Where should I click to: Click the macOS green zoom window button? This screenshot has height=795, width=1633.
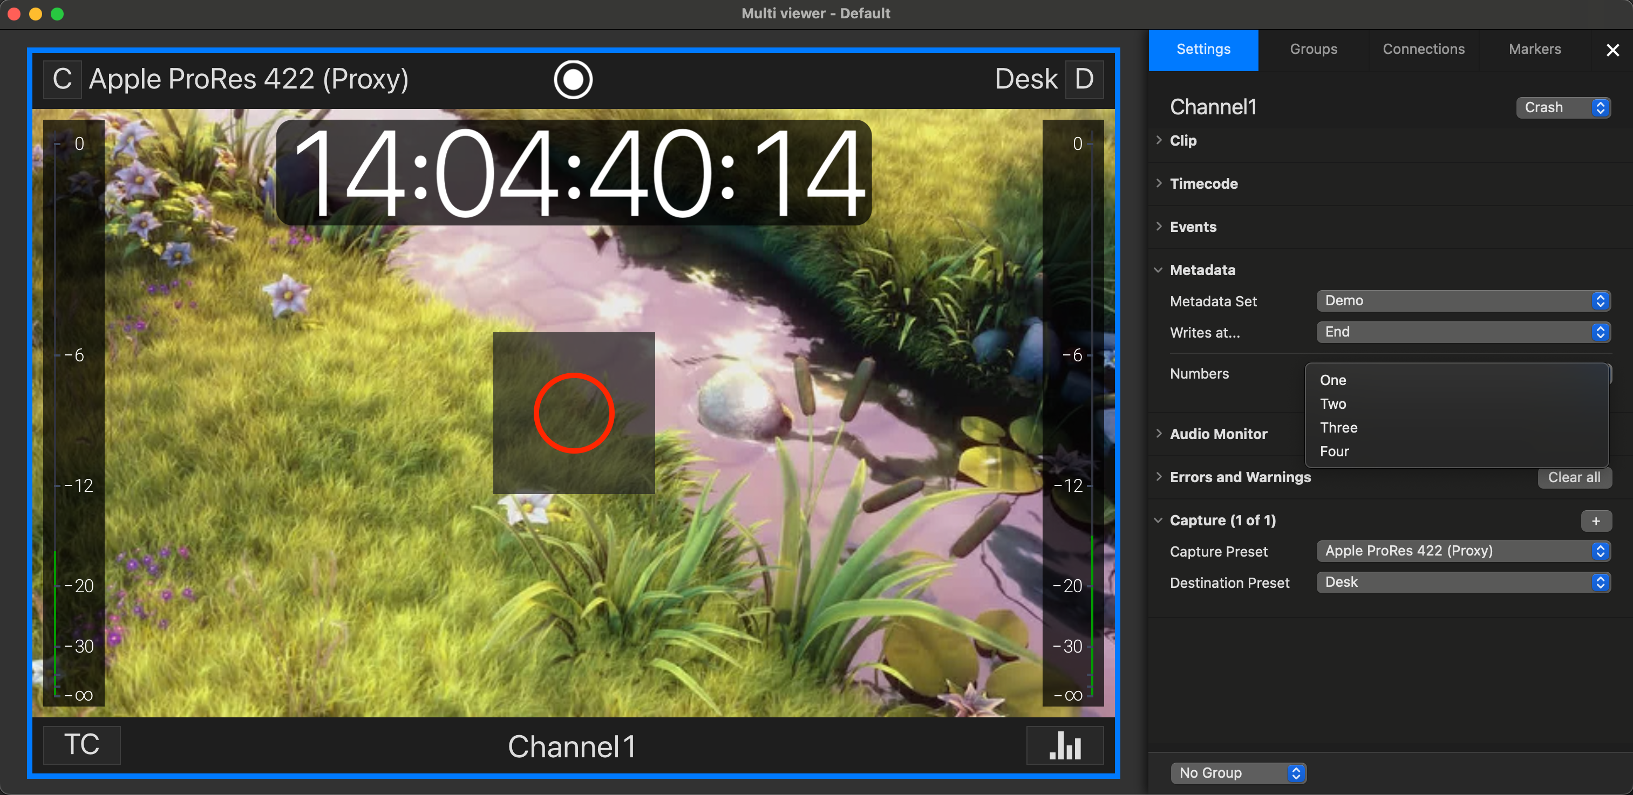57,14
